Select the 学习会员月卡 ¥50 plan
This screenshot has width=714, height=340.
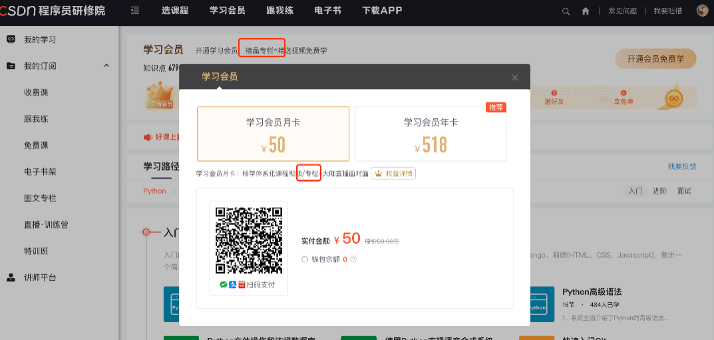pyautogui.click(x=273, y=133)
